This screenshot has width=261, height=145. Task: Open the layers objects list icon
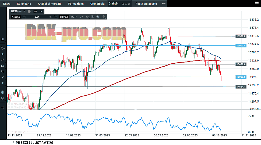click(x=3, y=98)
